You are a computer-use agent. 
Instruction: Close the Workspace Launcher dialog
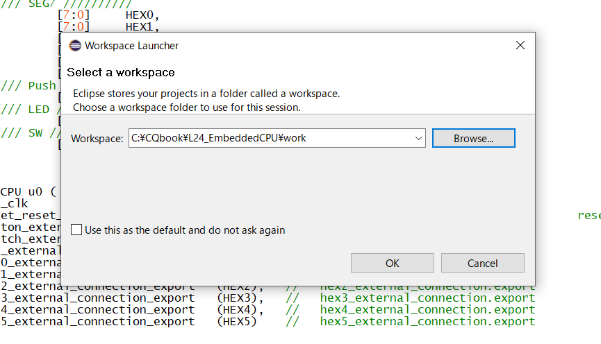coord(520,46)
